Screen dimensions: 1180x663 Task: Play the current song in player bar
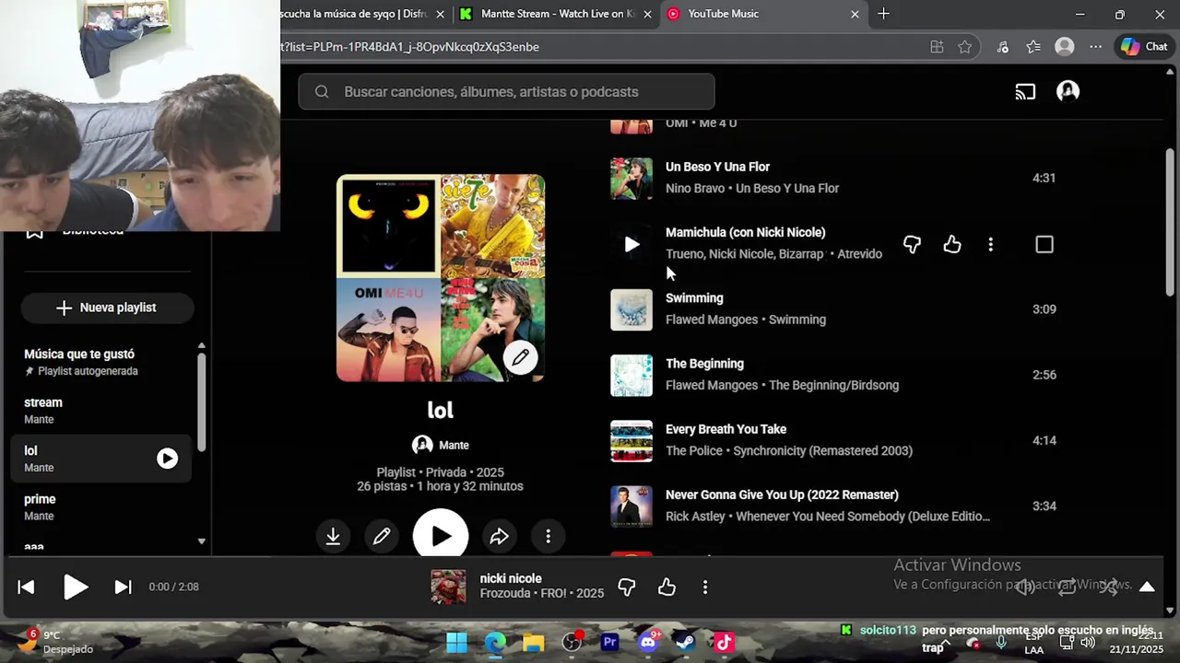[76, 587]
